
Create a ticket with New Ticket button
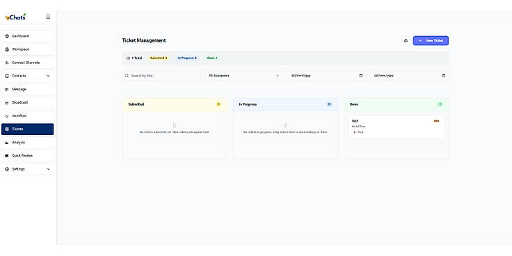coord(431,40)
